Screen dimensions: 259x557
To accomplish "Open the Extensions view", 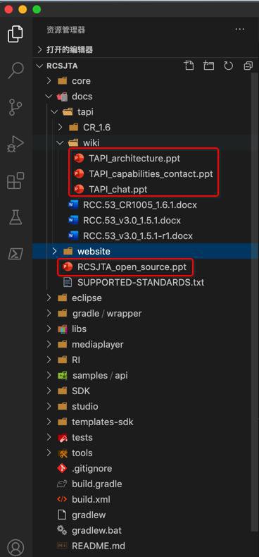I will (x=15, y=180).
